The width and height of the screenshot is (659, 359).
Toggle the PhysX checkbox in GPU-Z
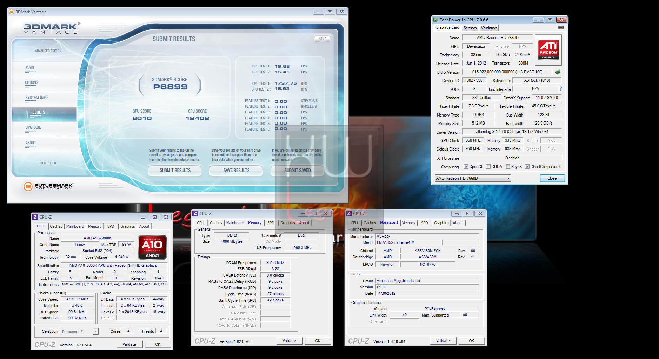pyautogui.click(x=508, y=167)
